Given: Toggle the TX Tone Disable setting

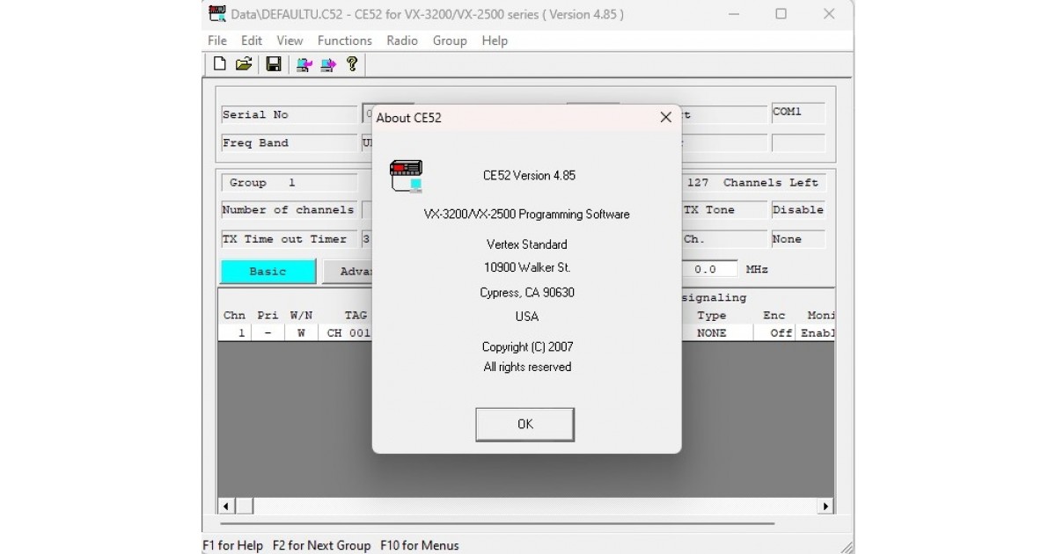Looking at the screenshot, I should (798, 209).
